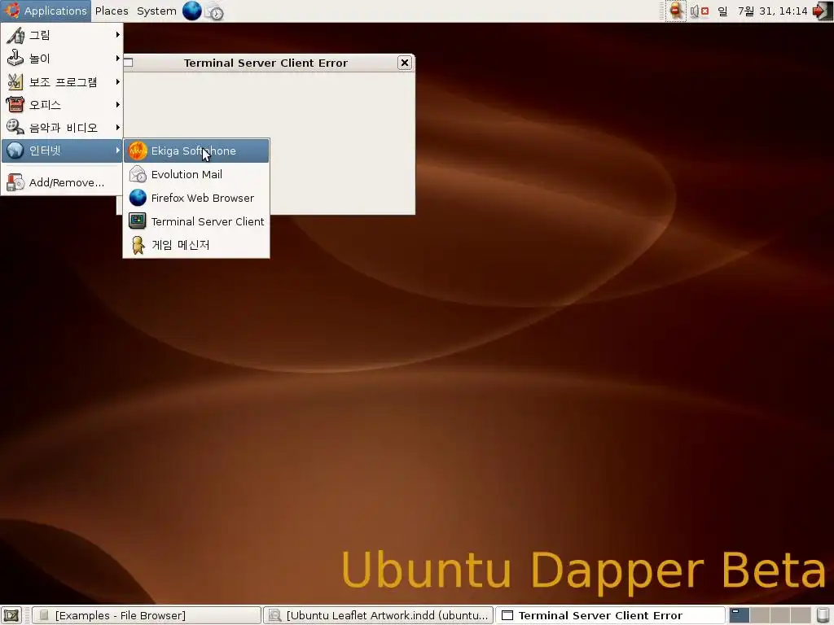Image resolution: width=834 pixels, height=625 pixels.
Task: Click the error dialog window menu icon
Action: [128, 63]
